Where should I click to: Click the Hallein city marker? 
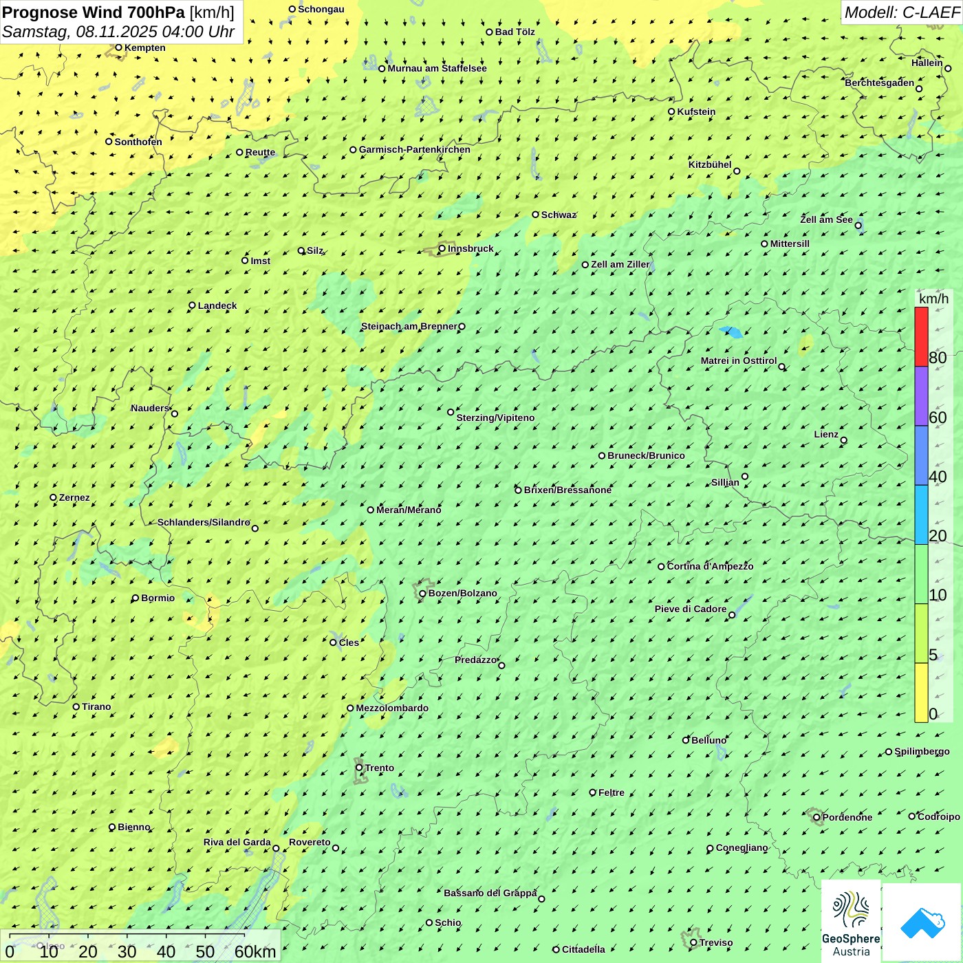948,68
